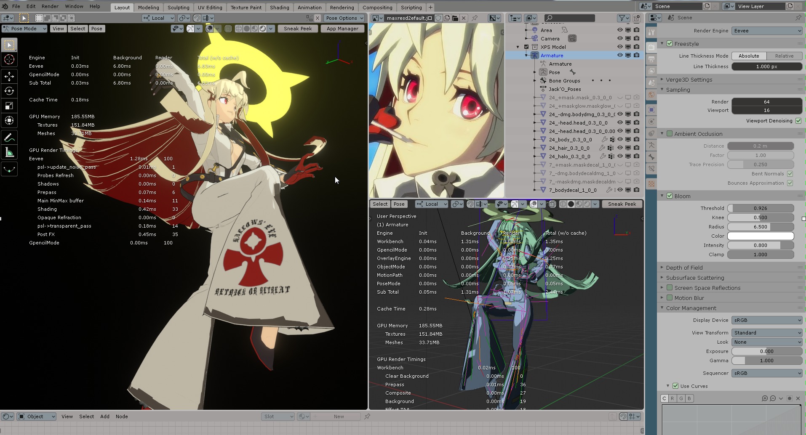Click the App Manager button

click(x=342, y=29)
